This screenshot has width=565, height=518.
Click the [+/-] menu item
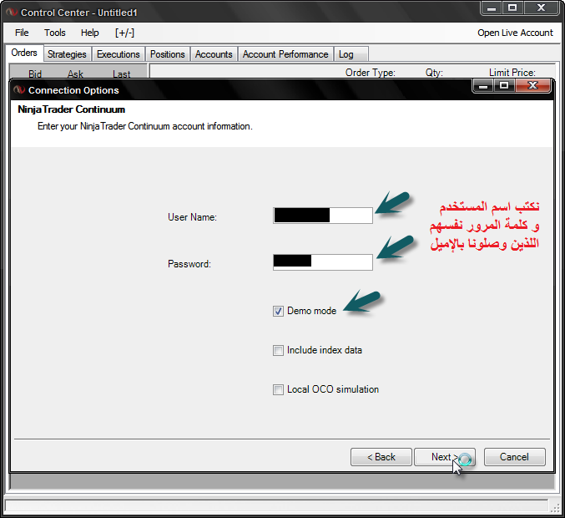(124, 33)
